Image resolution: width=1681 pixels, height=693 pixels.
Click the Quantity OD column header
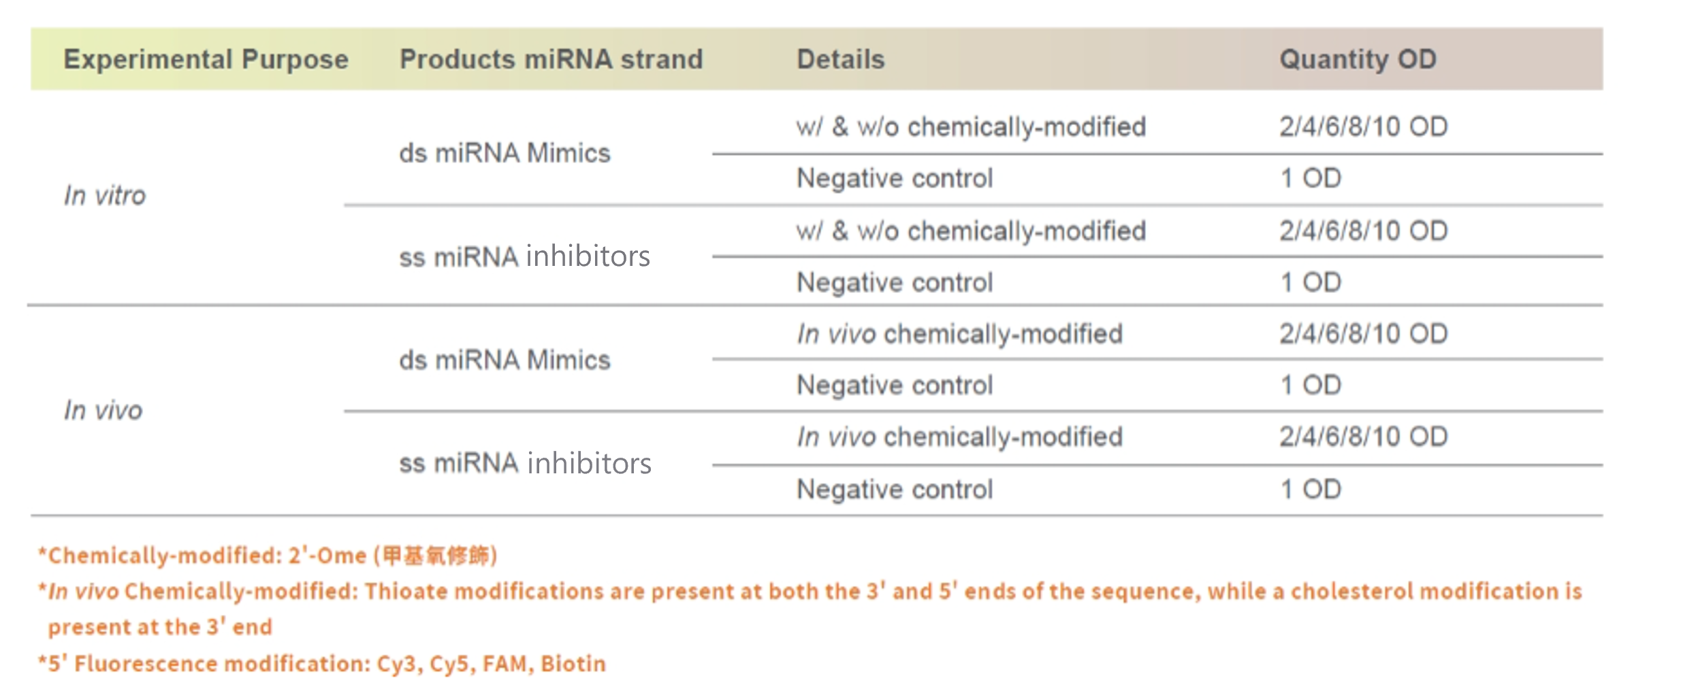[1358, 60]
